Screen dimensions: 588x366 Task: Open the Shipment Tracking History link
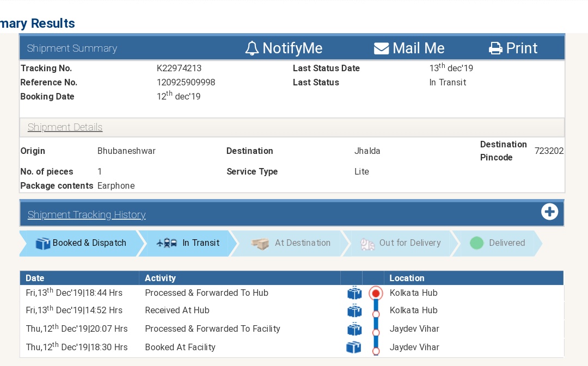(87, 215)
